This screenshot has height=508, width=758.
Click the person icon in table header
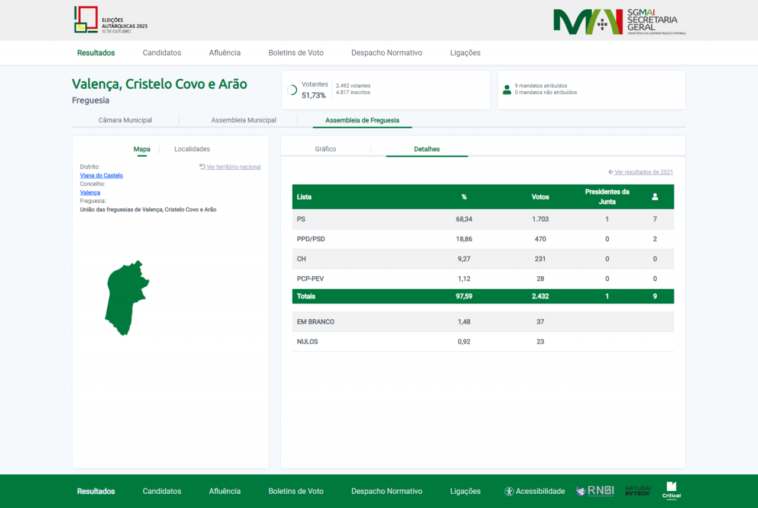(x=654, y=197)
